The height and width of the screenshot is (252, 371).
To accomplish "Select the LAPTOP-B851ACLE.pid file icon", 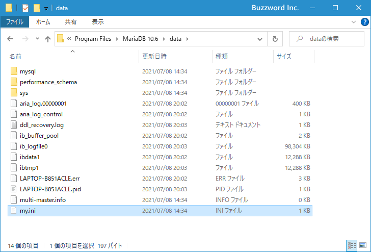I will 14,189.
